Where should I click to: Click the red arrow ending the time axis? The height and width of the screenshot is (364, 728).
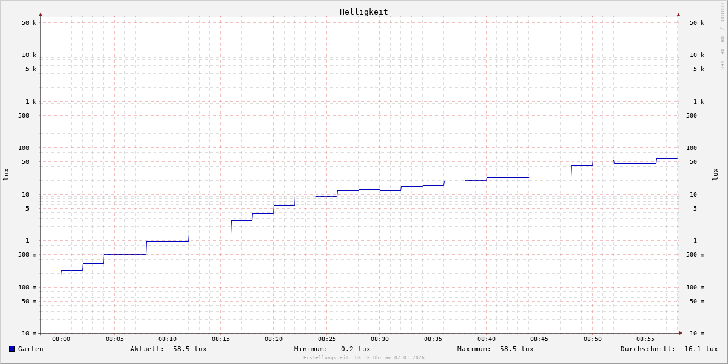[681, 333]
